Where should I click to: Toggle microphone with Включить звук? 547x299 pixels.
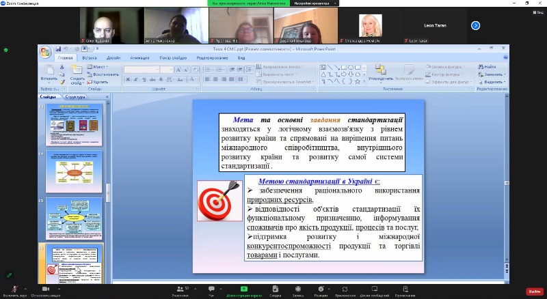14,289
